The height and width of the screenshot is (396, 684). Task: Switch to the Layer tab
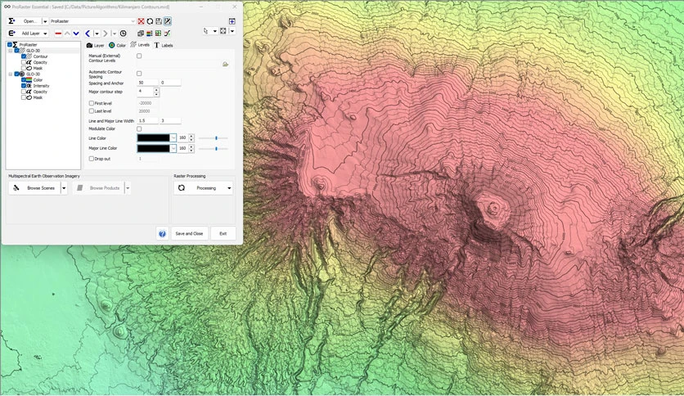point(96,45)
